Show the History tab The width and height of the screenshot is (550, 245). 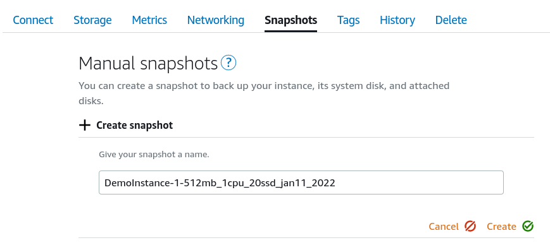pos(397,20)
